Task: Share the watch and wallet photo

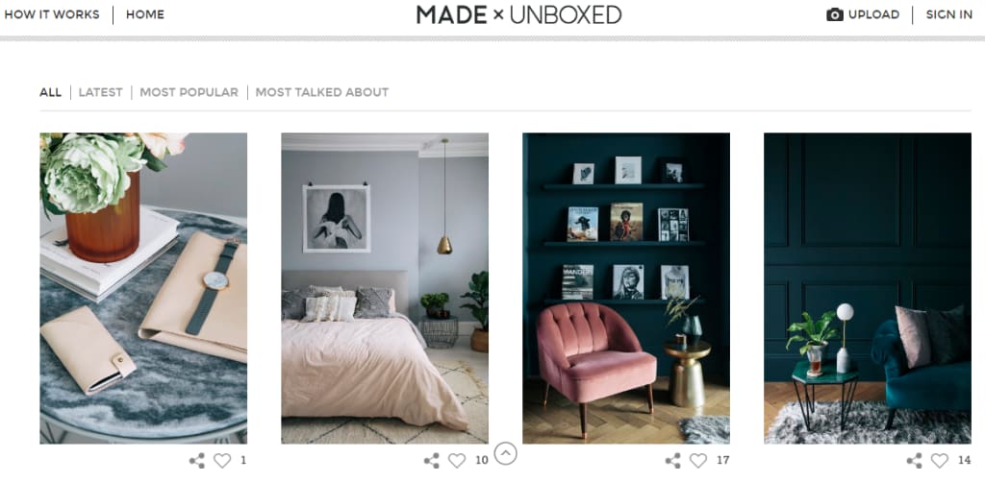Action: point(197,461)
